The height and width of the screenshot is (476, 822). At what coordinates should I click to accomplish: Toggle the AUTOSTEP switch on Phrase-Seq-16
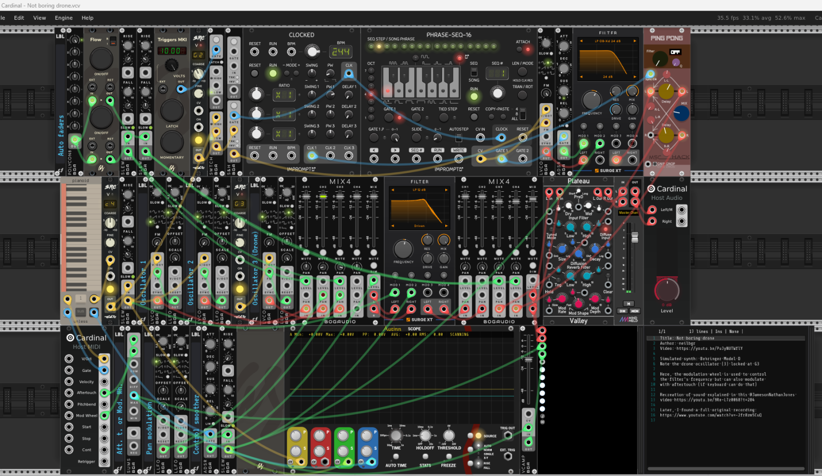[x=459, y=138]
